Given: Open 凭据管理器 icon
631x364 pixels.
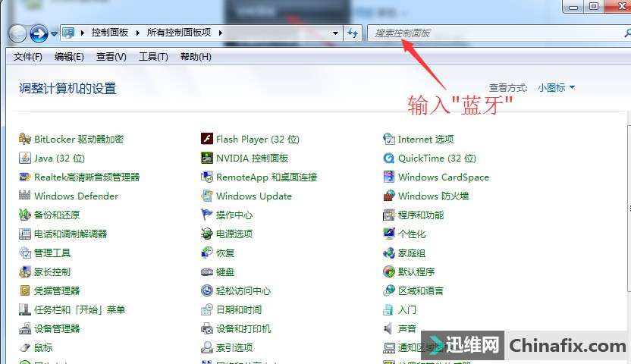Looking at the screenshot, I should click(24, 290).
